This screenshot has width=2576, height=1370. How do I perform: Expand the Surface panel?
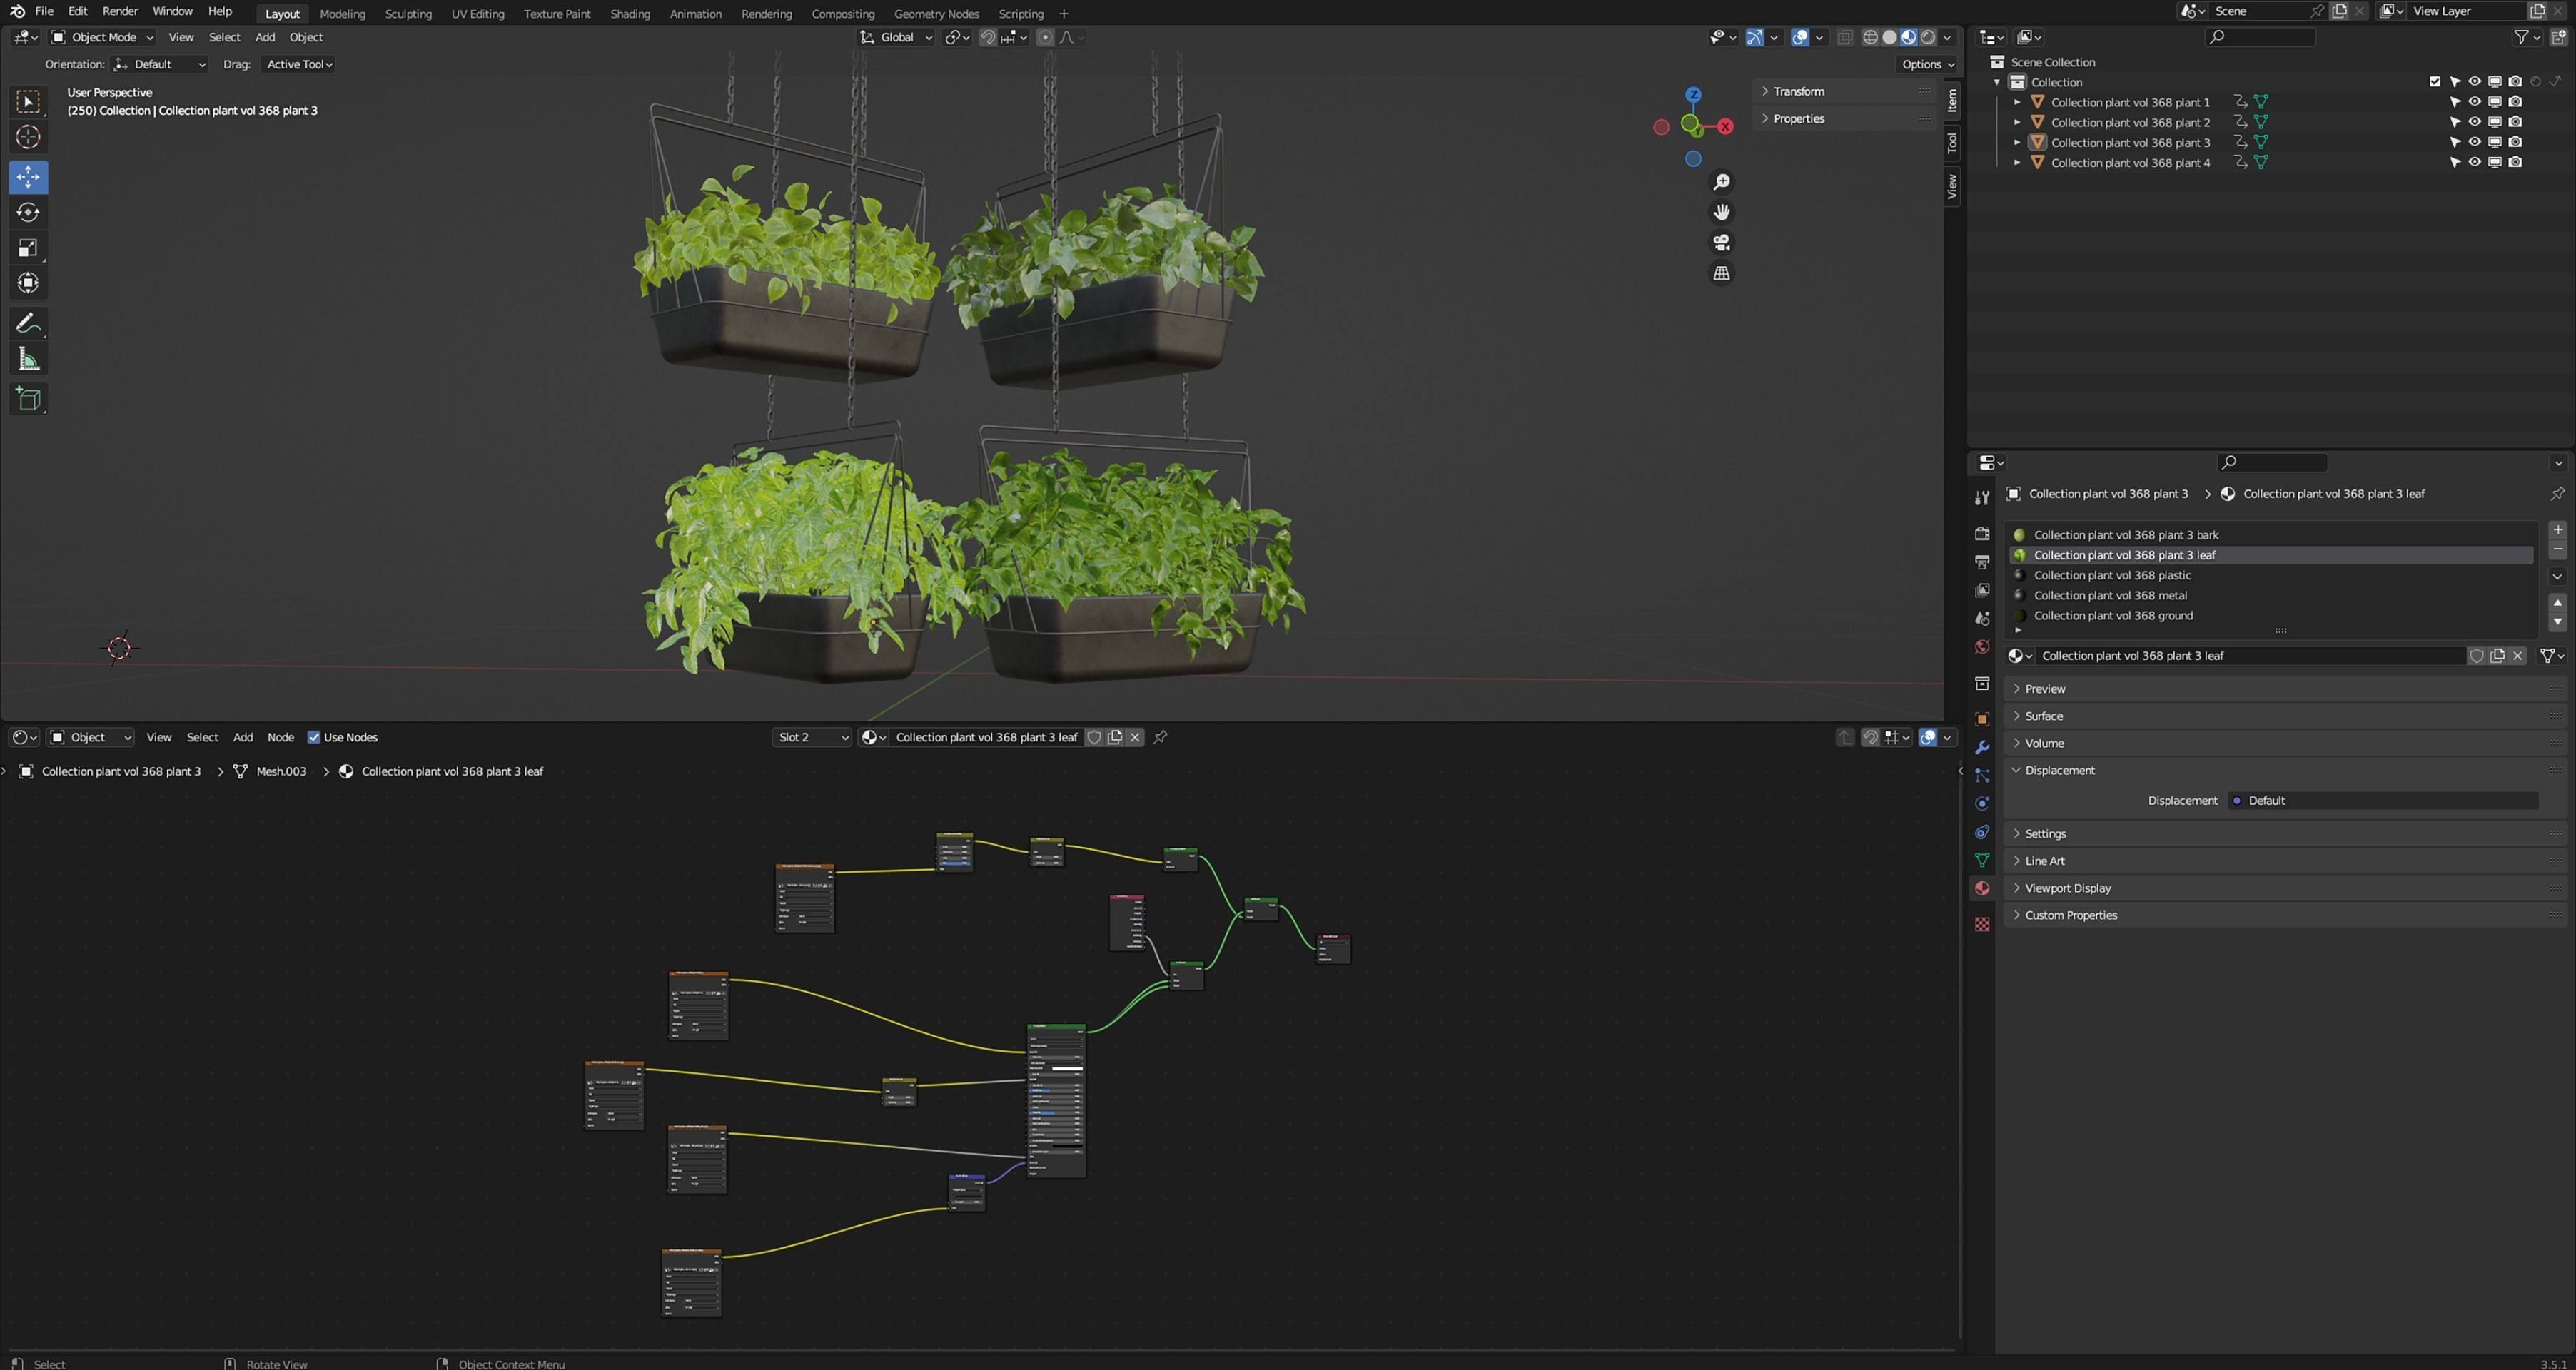[2043, 716]
